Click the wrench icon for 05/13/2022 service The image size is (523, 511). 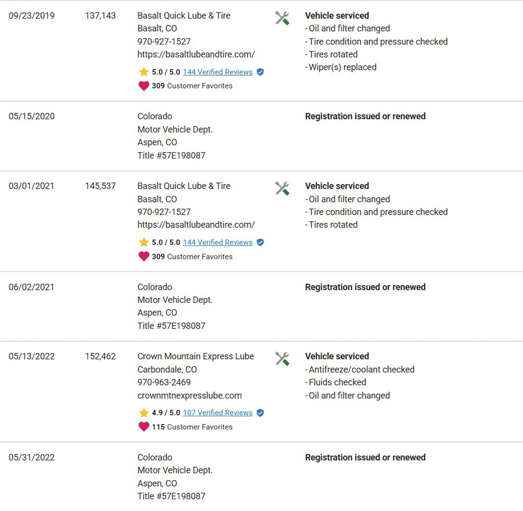(x=282, y=359)
